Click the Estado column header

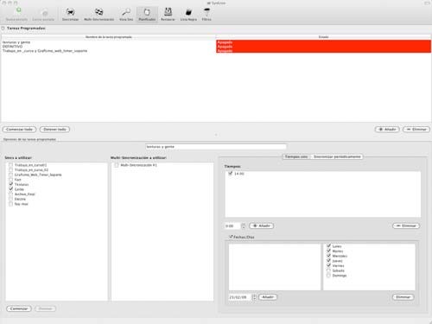pyautogui.click(x=323, y=37)
